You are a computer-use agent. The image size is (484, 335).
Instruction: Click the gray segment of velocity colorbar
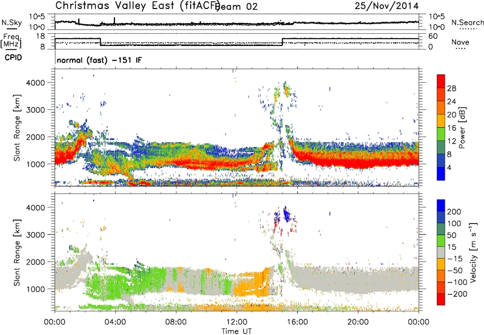point(441,252)
